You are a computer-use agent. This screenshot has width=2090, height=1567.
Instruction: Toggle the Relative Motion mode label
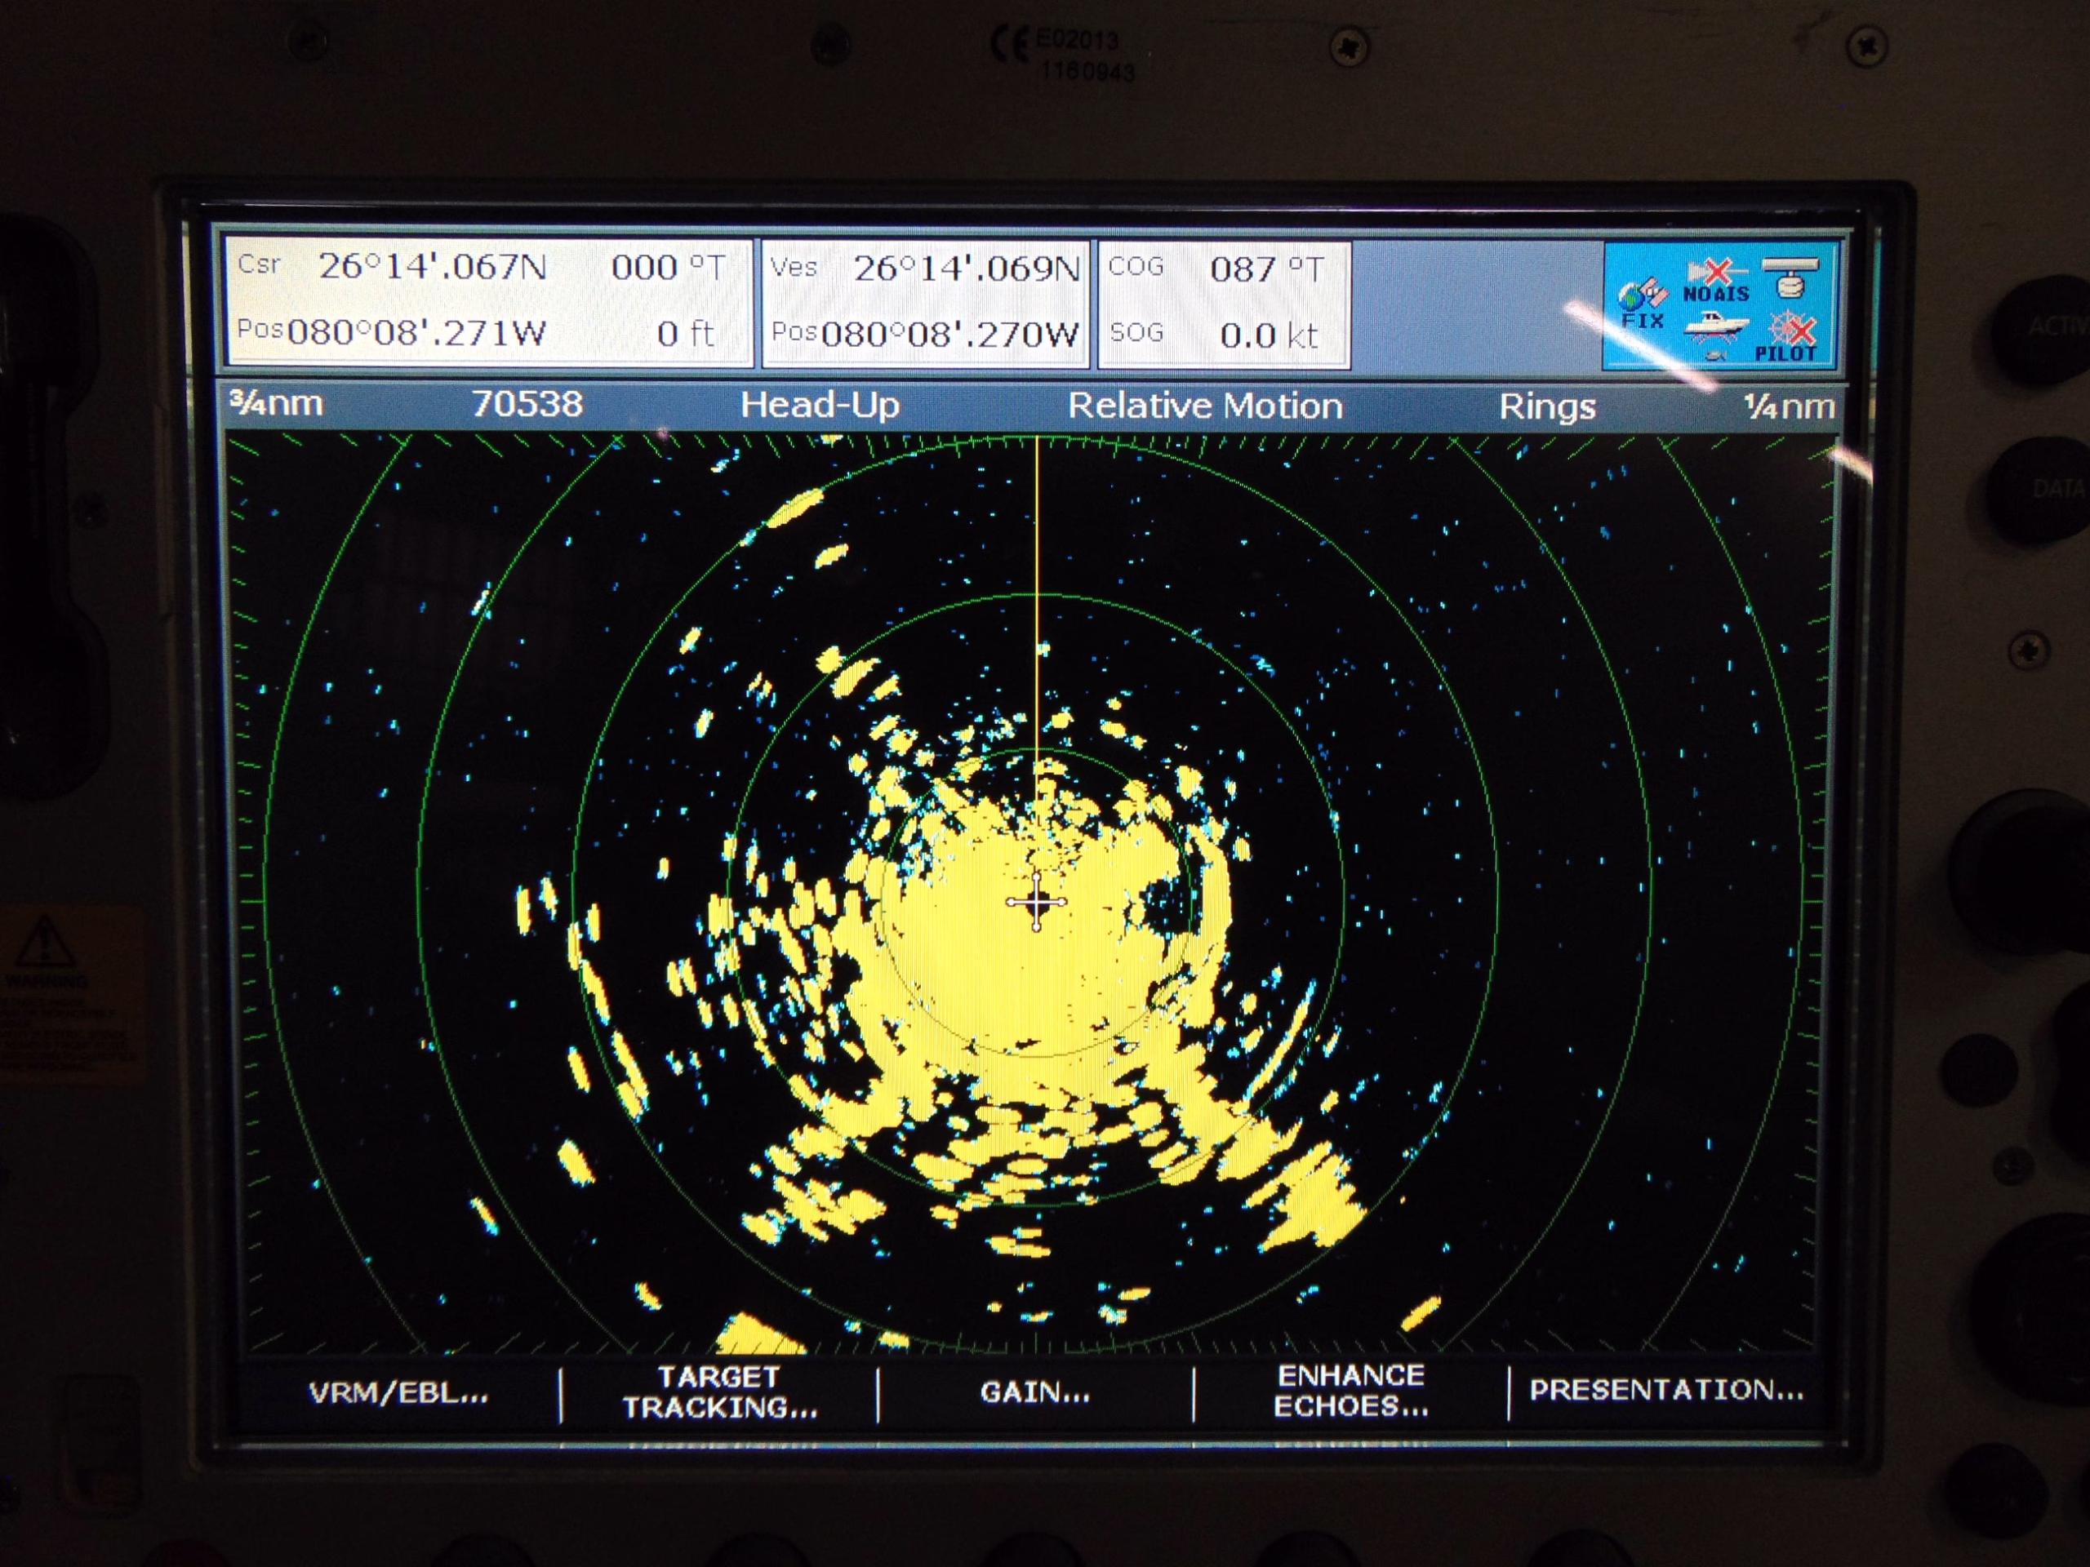1205,406
